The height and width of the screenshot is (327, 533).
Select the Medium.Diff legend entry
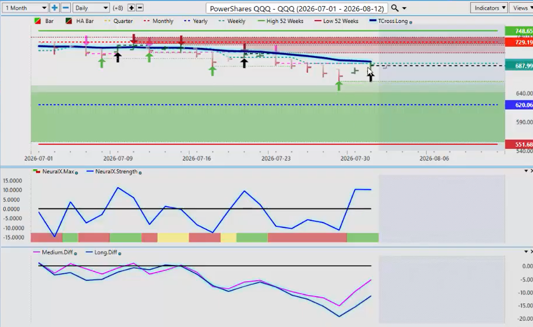(53, 252)
